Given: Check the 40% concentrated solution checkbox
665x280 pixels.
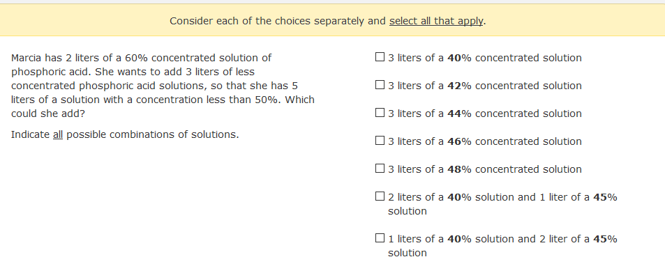Looking at the screenshot, I should pyautogui.click(x=380, y=57).
